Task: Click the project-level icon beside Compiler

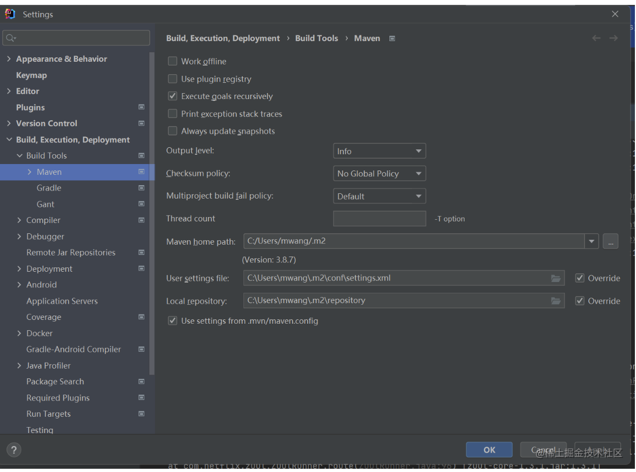Action: [x=142, y=220]
